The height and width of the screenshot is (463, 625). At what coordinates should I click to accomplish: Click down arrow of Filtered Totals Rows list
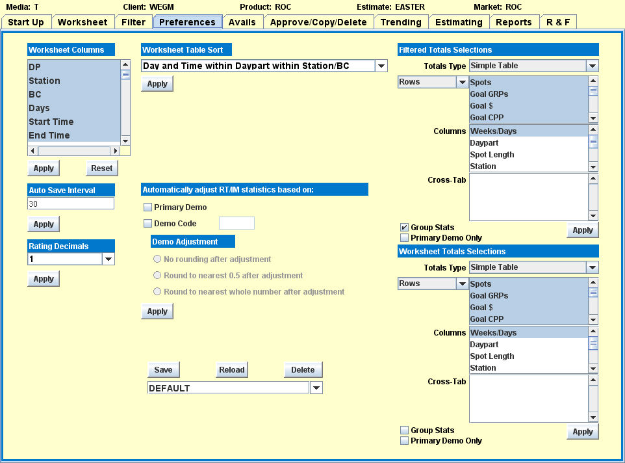[593, 118]
